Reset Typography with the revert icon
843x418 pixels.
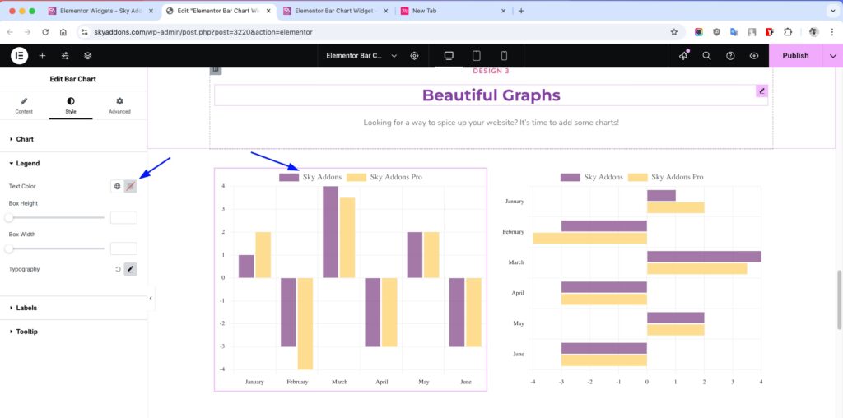click(x=118, y=269)
